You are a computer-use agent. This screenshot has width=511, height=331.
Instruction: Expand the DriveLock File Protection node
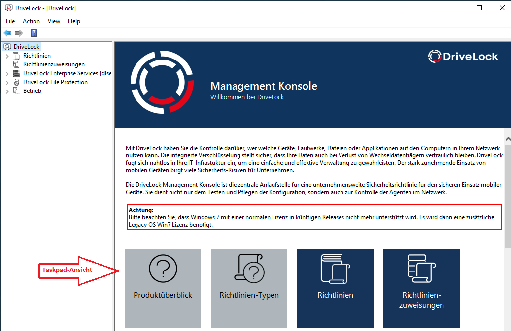pos(7,82)
